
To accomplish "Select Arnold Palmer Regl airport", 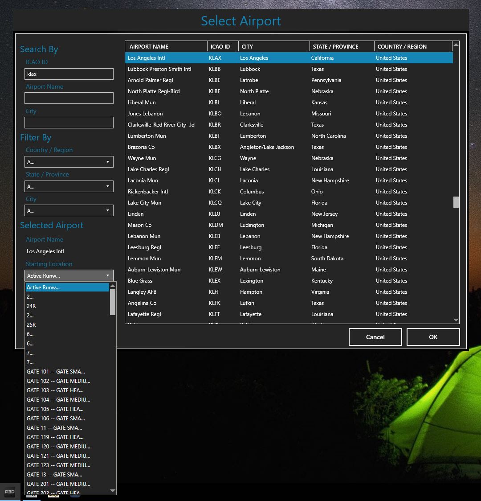I will [289, 80].
